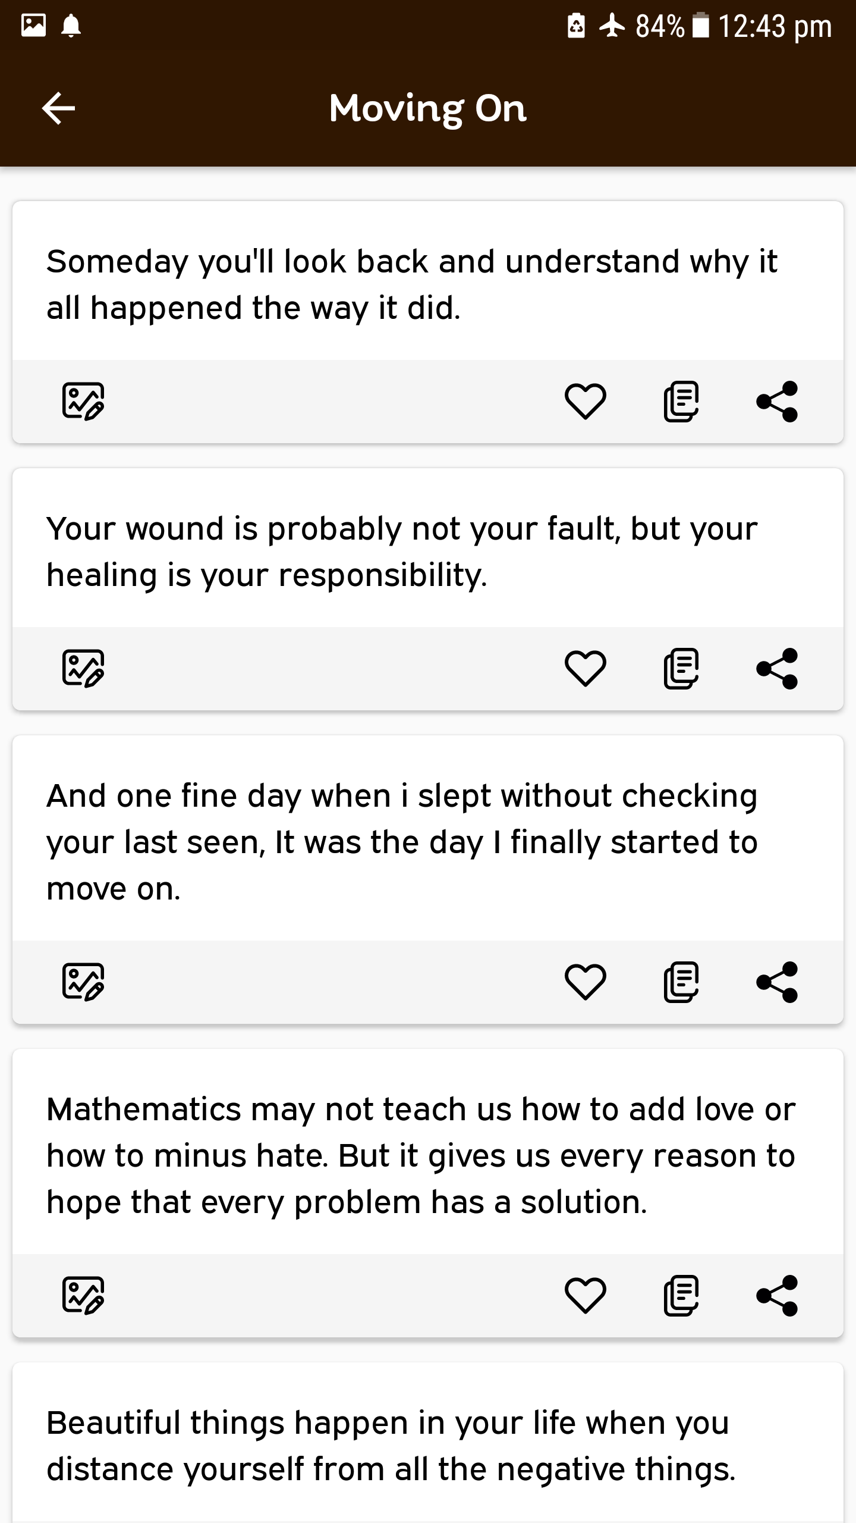Copy the 'Someday you'll look back' quote
Viewport: 856px width, 1523px height.
681,402
